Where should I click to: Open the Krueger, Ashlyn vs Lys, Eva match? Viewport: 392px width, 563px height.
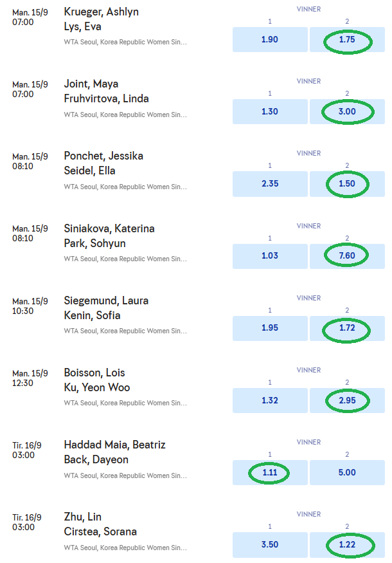(x=101, y=19)
